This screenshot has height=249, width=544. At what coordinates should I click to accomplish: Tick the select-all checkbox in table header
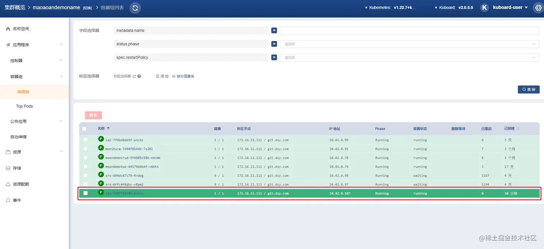click(x=84, y=129)
